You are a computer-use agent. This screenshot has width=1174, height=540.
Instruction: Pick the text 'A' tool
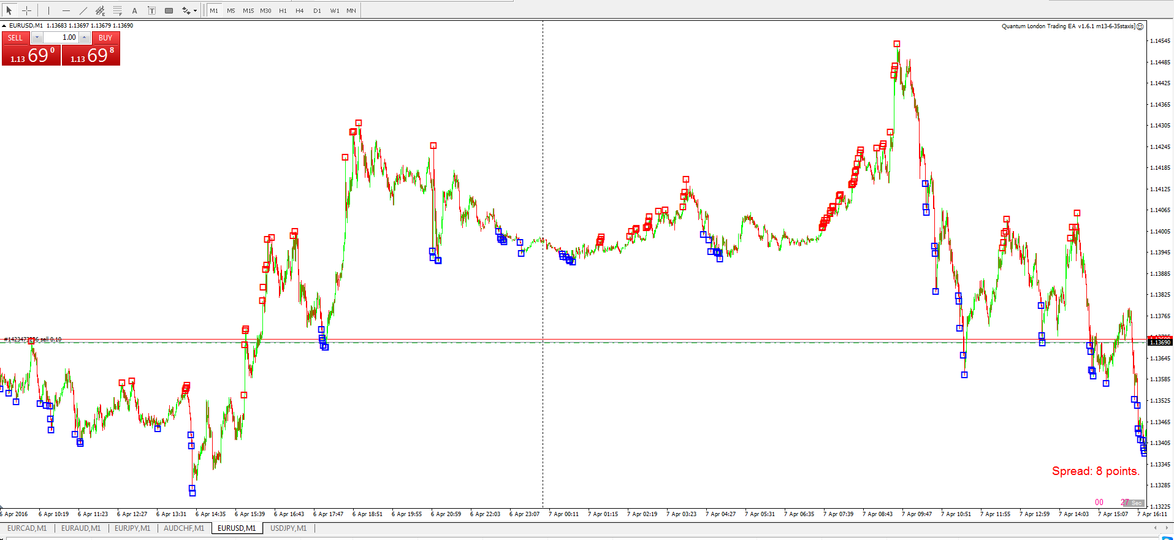pyautogui.click(x=134, y=10)
